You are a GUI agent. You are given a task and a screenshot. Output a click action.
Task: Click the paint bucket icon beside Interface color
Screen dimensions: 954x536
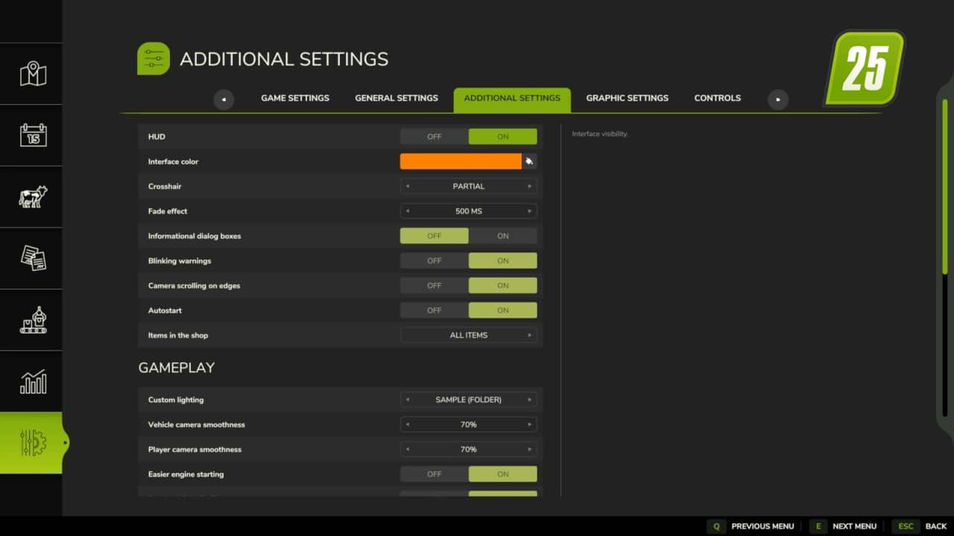[x=529, y=162]
